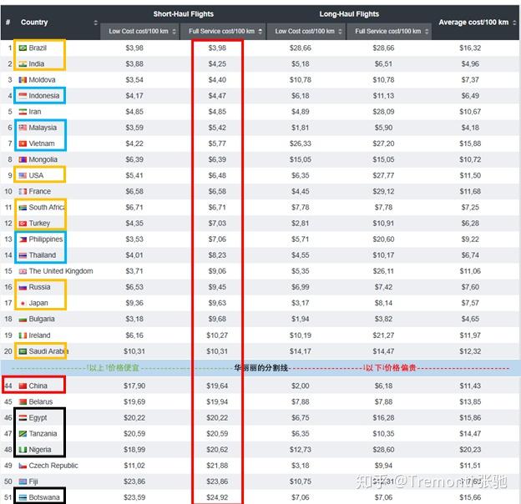The width and height of the screenshot is (521, 504).
Task: Sort Long-Haul Low Cost column
Action: 340,32
